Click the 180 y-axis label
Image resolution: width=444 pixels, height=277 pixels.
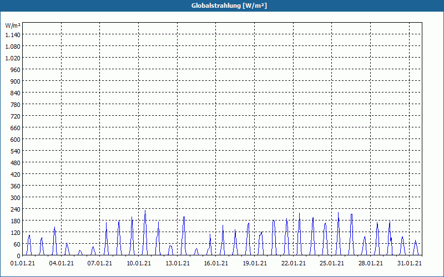(16, 220)
